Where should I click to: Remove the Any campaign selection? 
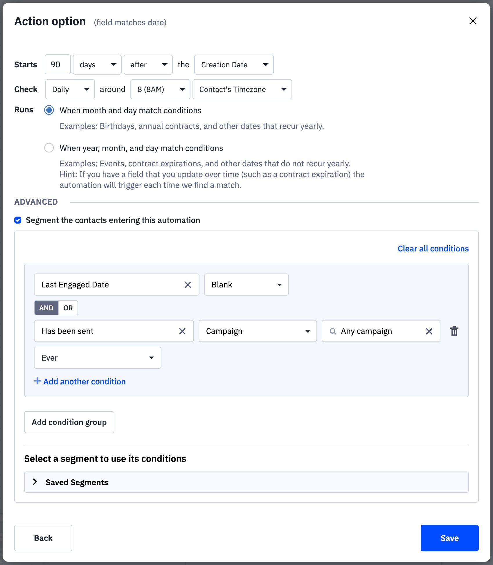[429, 331]
